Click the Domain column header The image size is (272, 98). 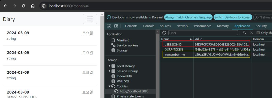(262, 39)
